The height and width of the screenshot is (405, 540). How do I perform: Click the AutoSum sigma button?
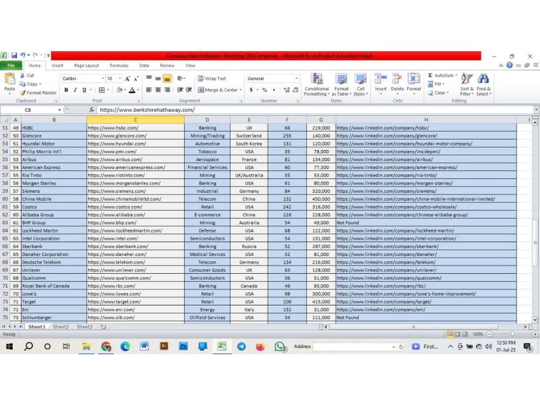point(441,75)
